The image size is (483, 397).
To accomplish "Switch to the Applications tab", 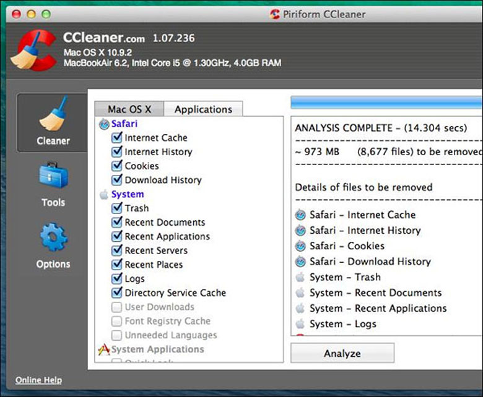I will point(203,109).
